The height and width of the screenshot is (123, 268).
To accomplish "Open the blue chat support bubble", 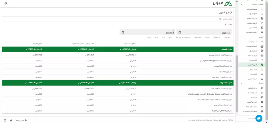I will pos(259,118).
